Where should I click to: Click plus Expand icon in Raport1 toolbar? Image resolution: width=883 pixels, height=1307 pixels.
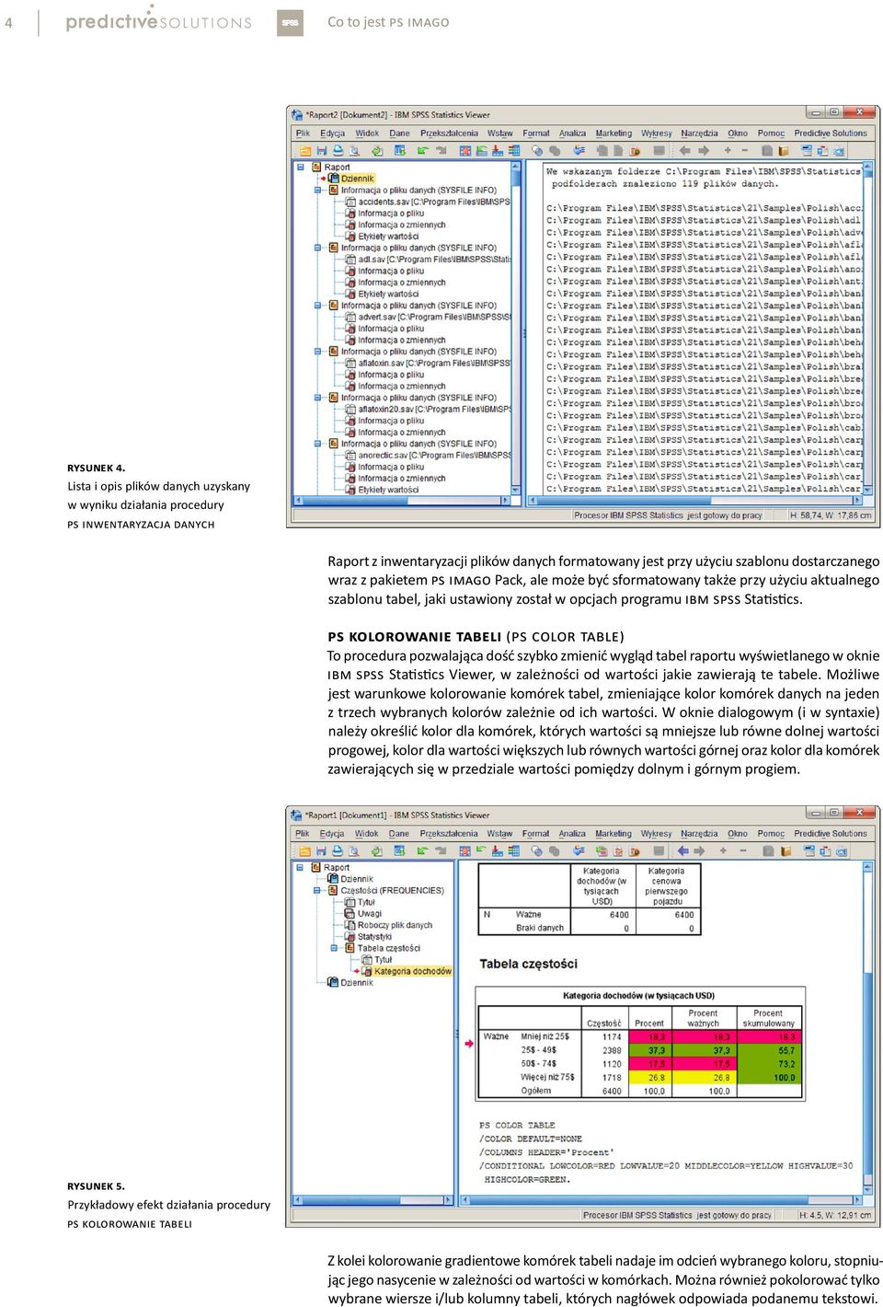click(724, 850)
